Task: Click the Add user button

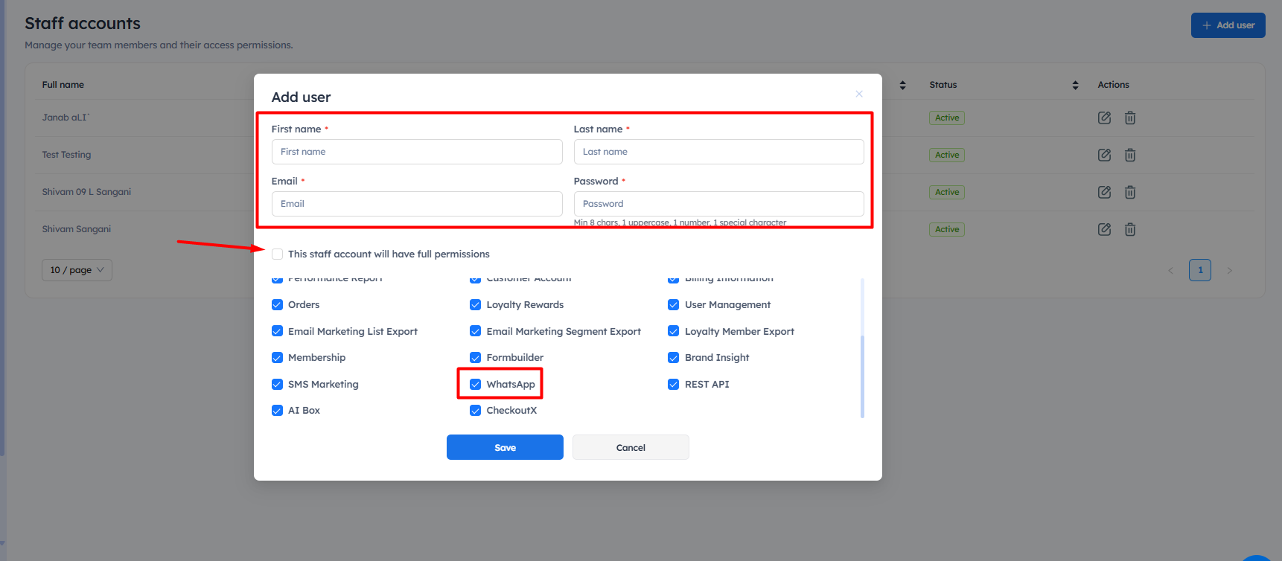Action: 1228,25
